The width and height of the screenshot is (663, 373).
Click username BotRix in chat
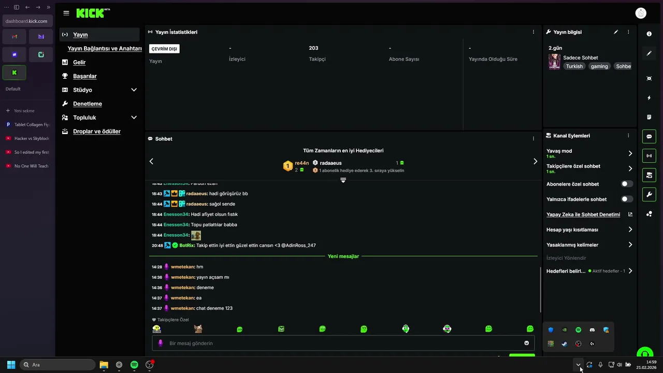186,246
